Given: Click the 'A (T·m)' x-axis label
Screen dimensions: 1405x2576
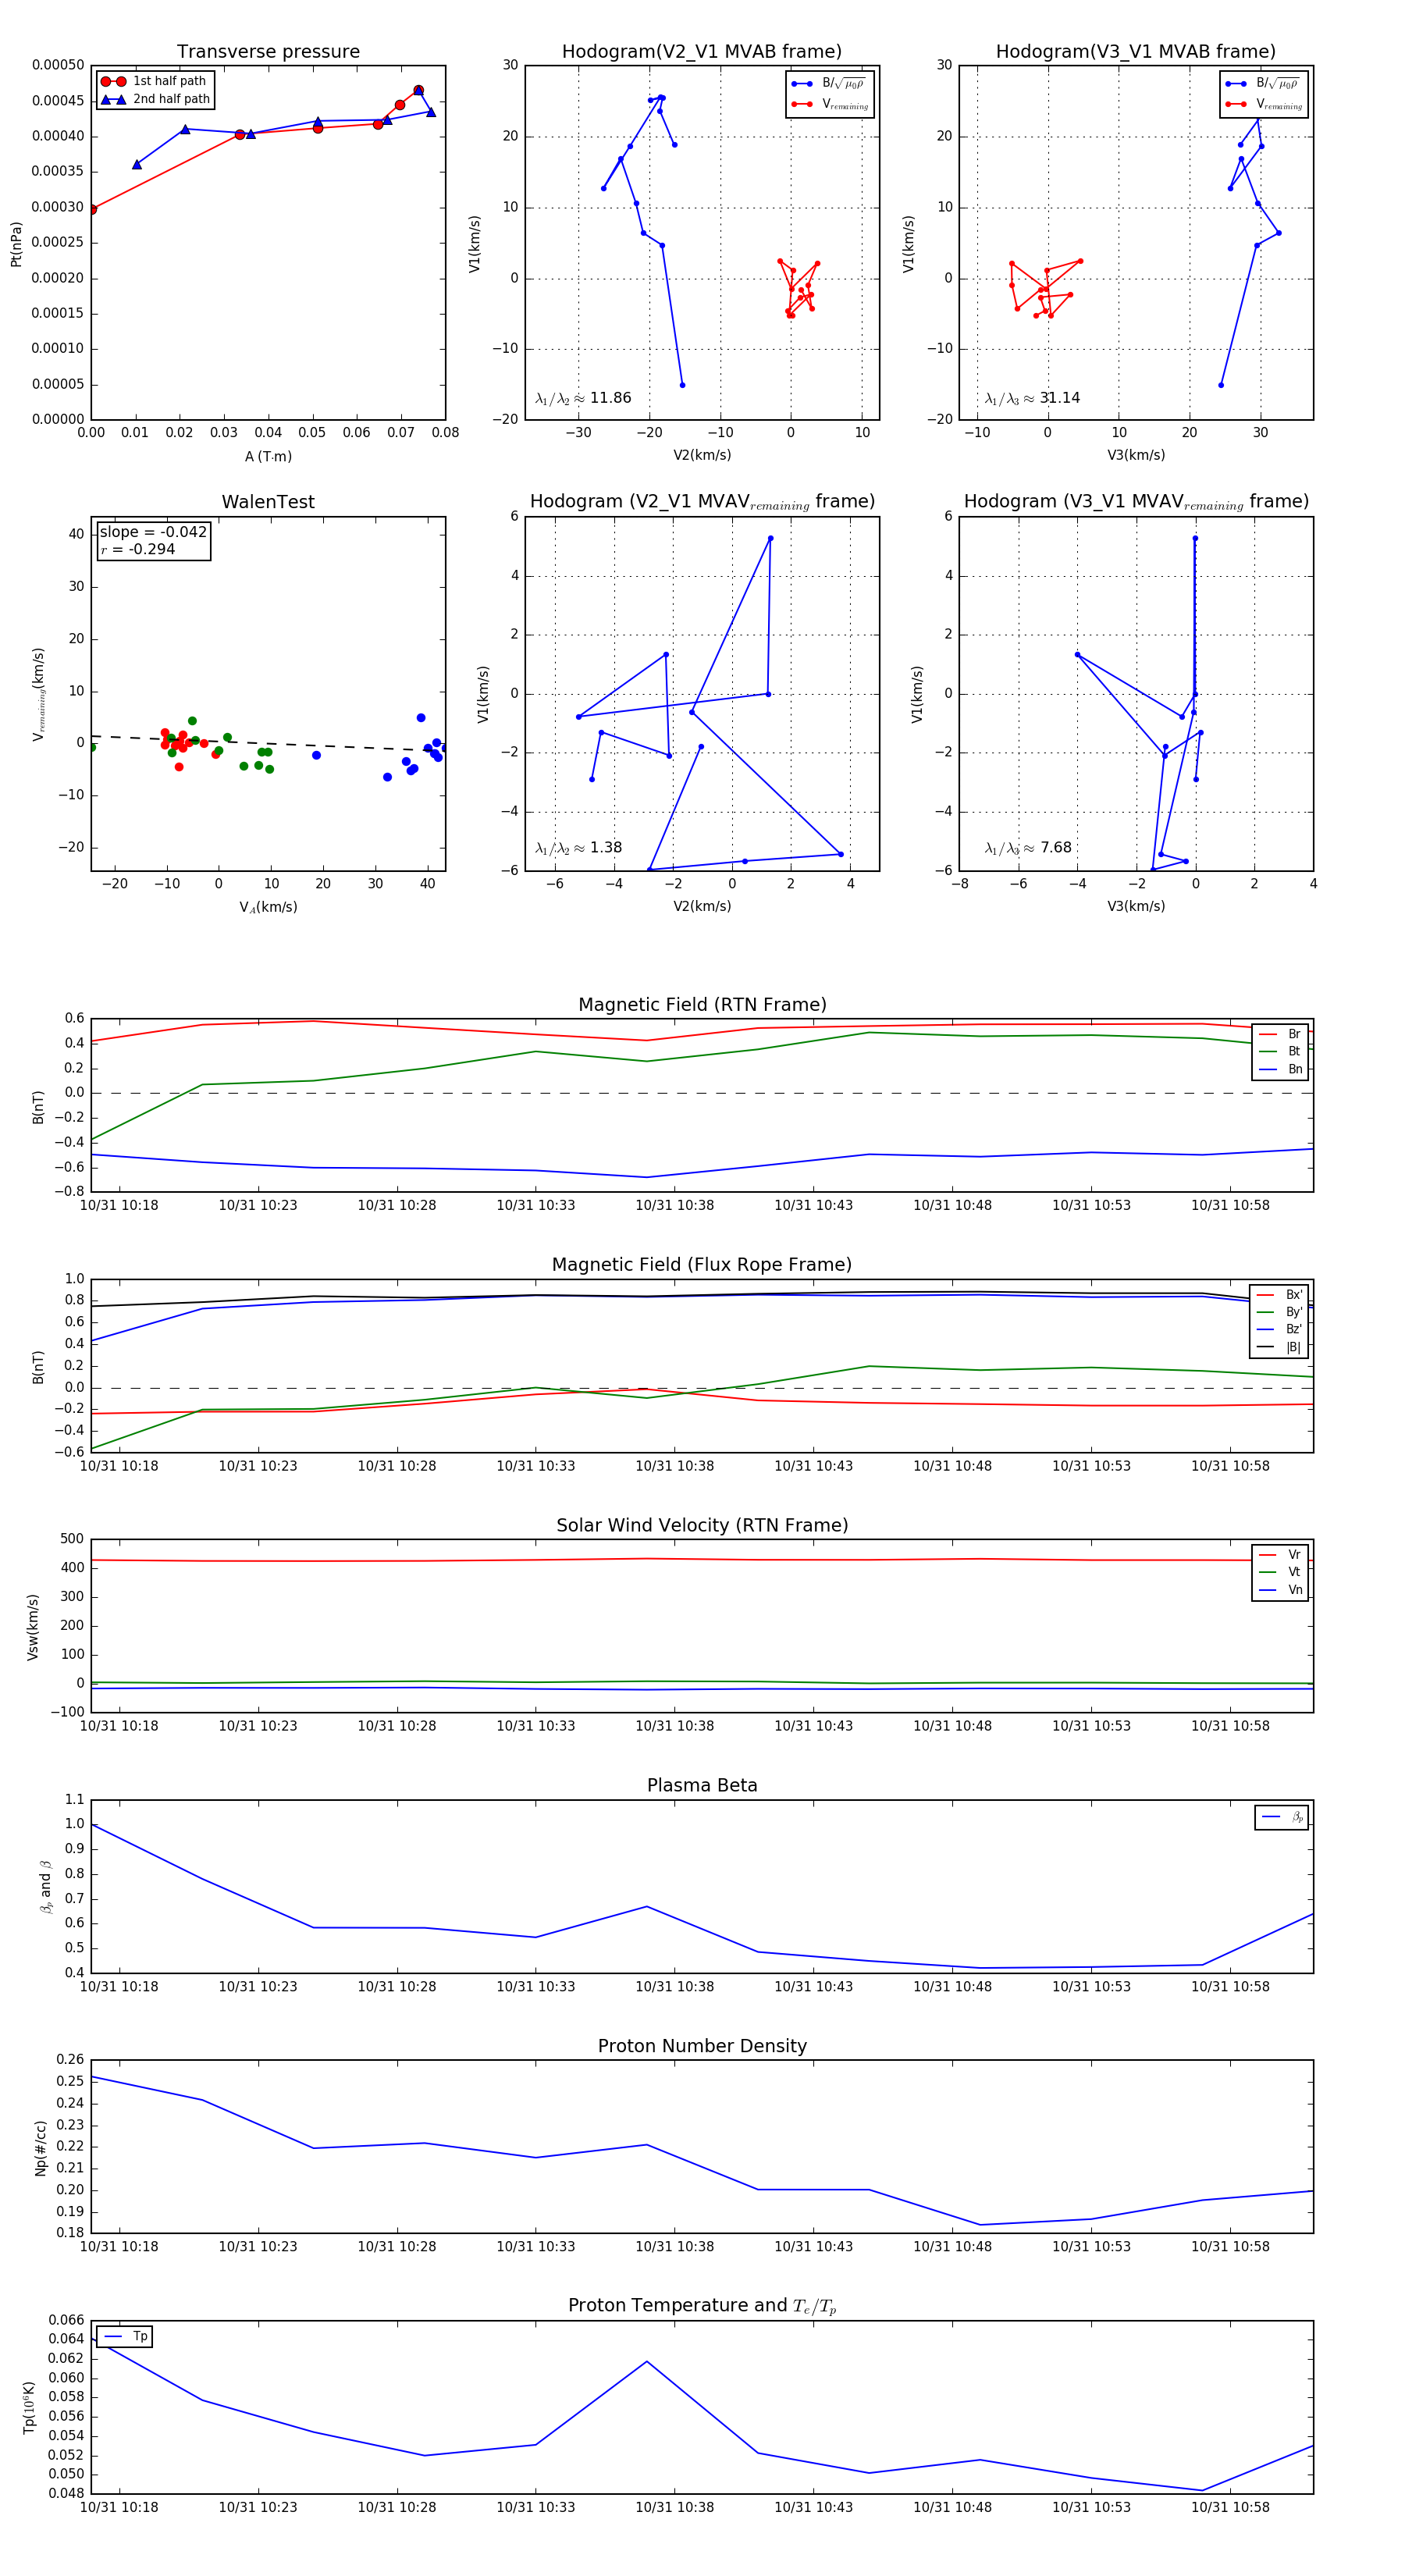Looking at the screenshot, I should click(x=268, y=456).
